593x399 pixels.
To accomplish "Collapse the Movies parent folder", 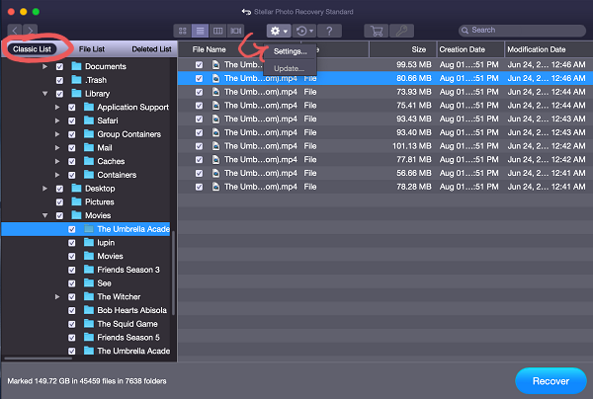I will point(45,215).
